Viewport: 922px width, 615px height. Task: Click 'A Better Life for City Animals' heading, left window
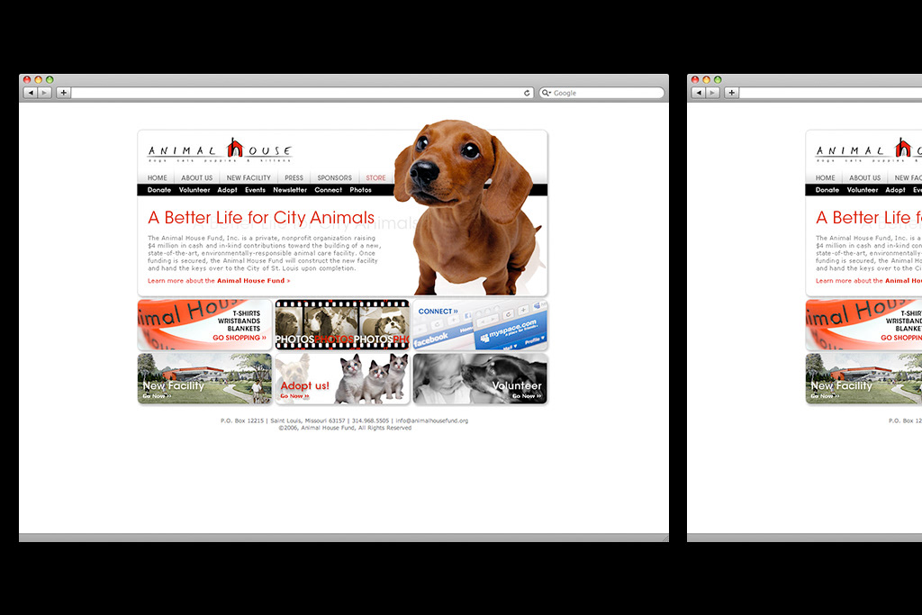tap(261, 218)
